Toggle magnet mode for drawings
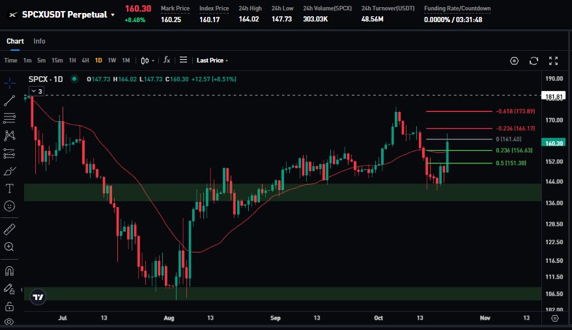The height and width of the screenshot is (330, 572). point(10,271)
